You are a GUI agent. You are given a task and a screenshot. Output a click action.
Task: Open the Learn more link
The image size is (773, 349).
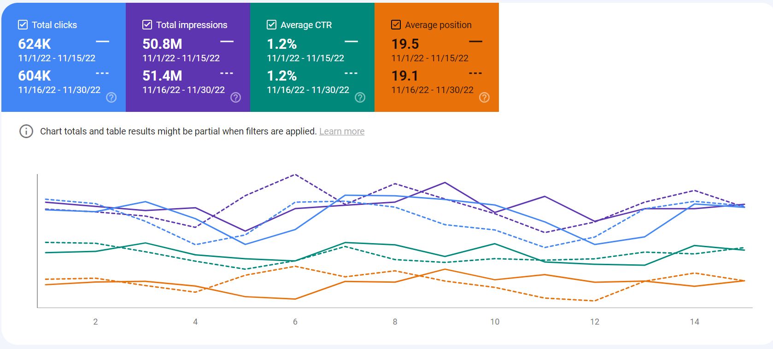point(342,131)
